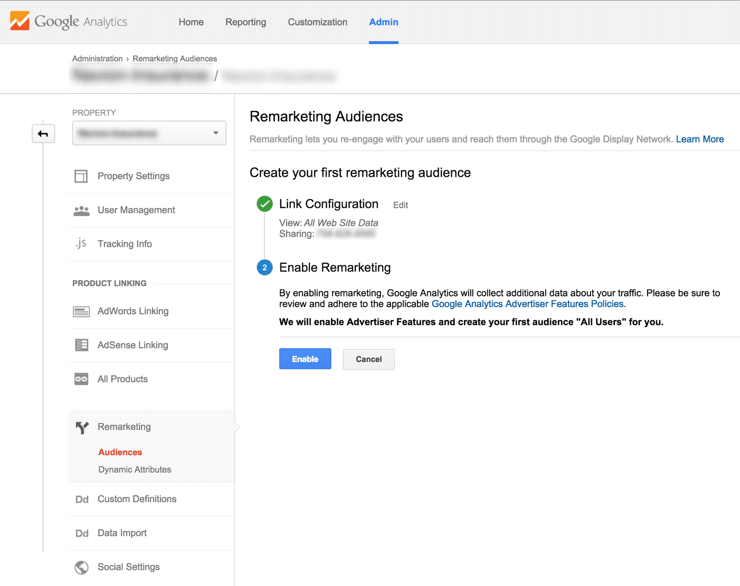This screenshot has height=586, width=740.
Task: Select Audiences under Remarketing
Action: 120,452
